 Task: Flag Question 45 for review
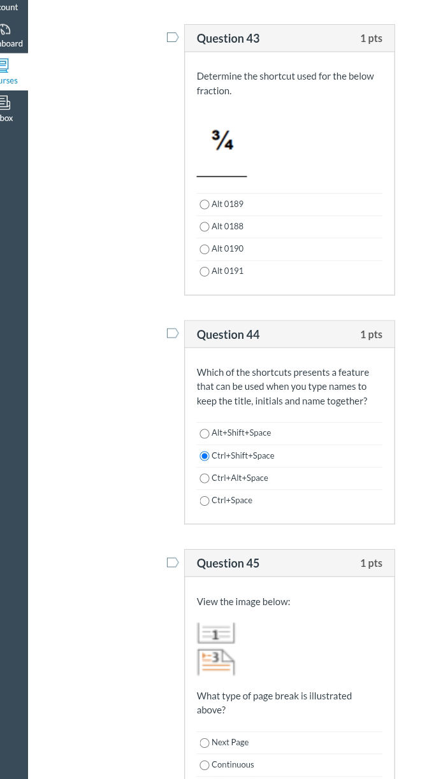point(172,562)
